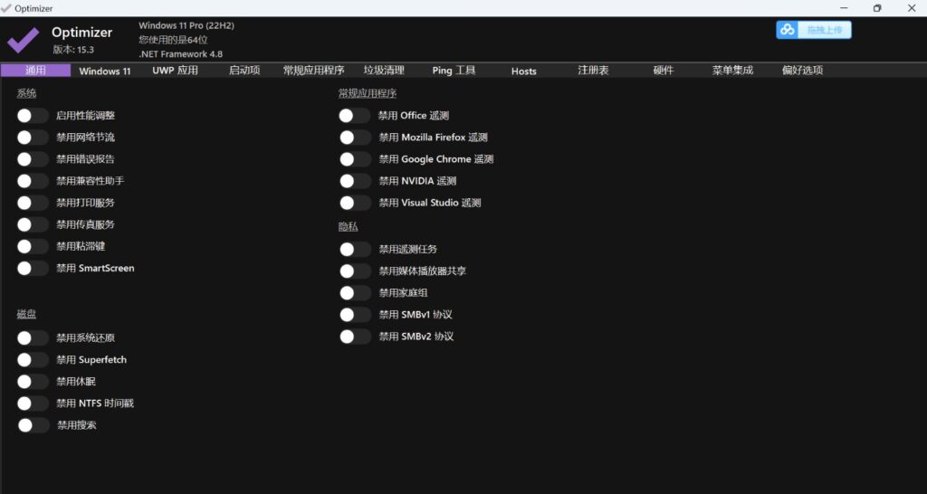This screenshot has height=494, width=927.
Task: Switch to the Ping 工具 tab
Action: click(454, 71)
